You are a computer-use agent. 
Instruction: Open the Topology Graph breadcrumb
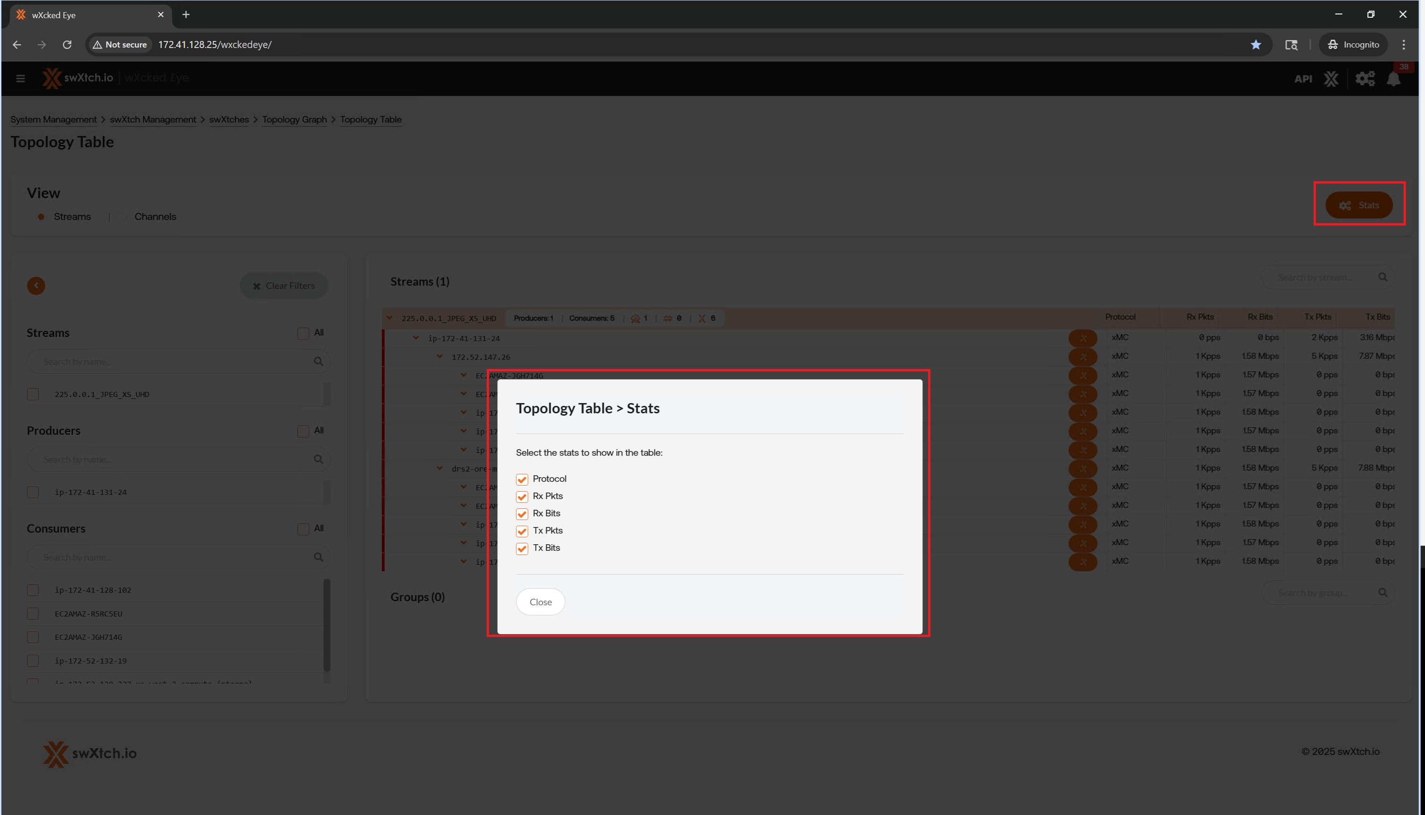click(x=294, y=119)
